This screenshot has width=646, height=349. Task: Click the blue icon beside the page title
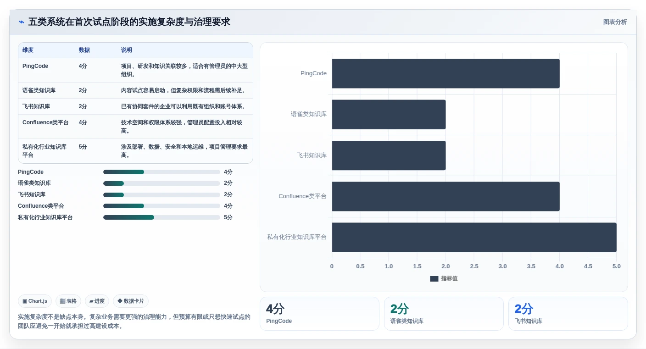(x=22, y=22)
